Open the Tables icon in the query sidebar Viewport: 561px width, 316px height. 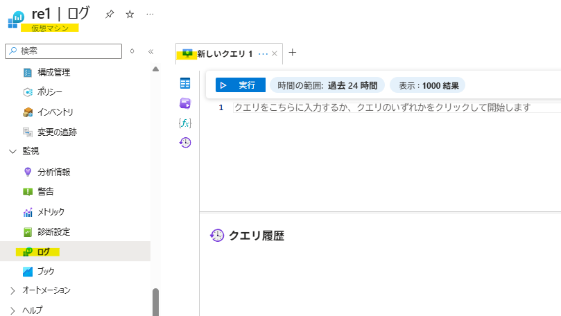(x=185, y=84)
